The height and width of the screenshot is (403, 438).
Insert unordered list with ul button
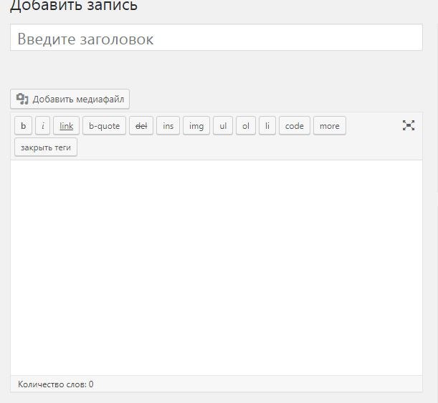[x=223, y=126]
